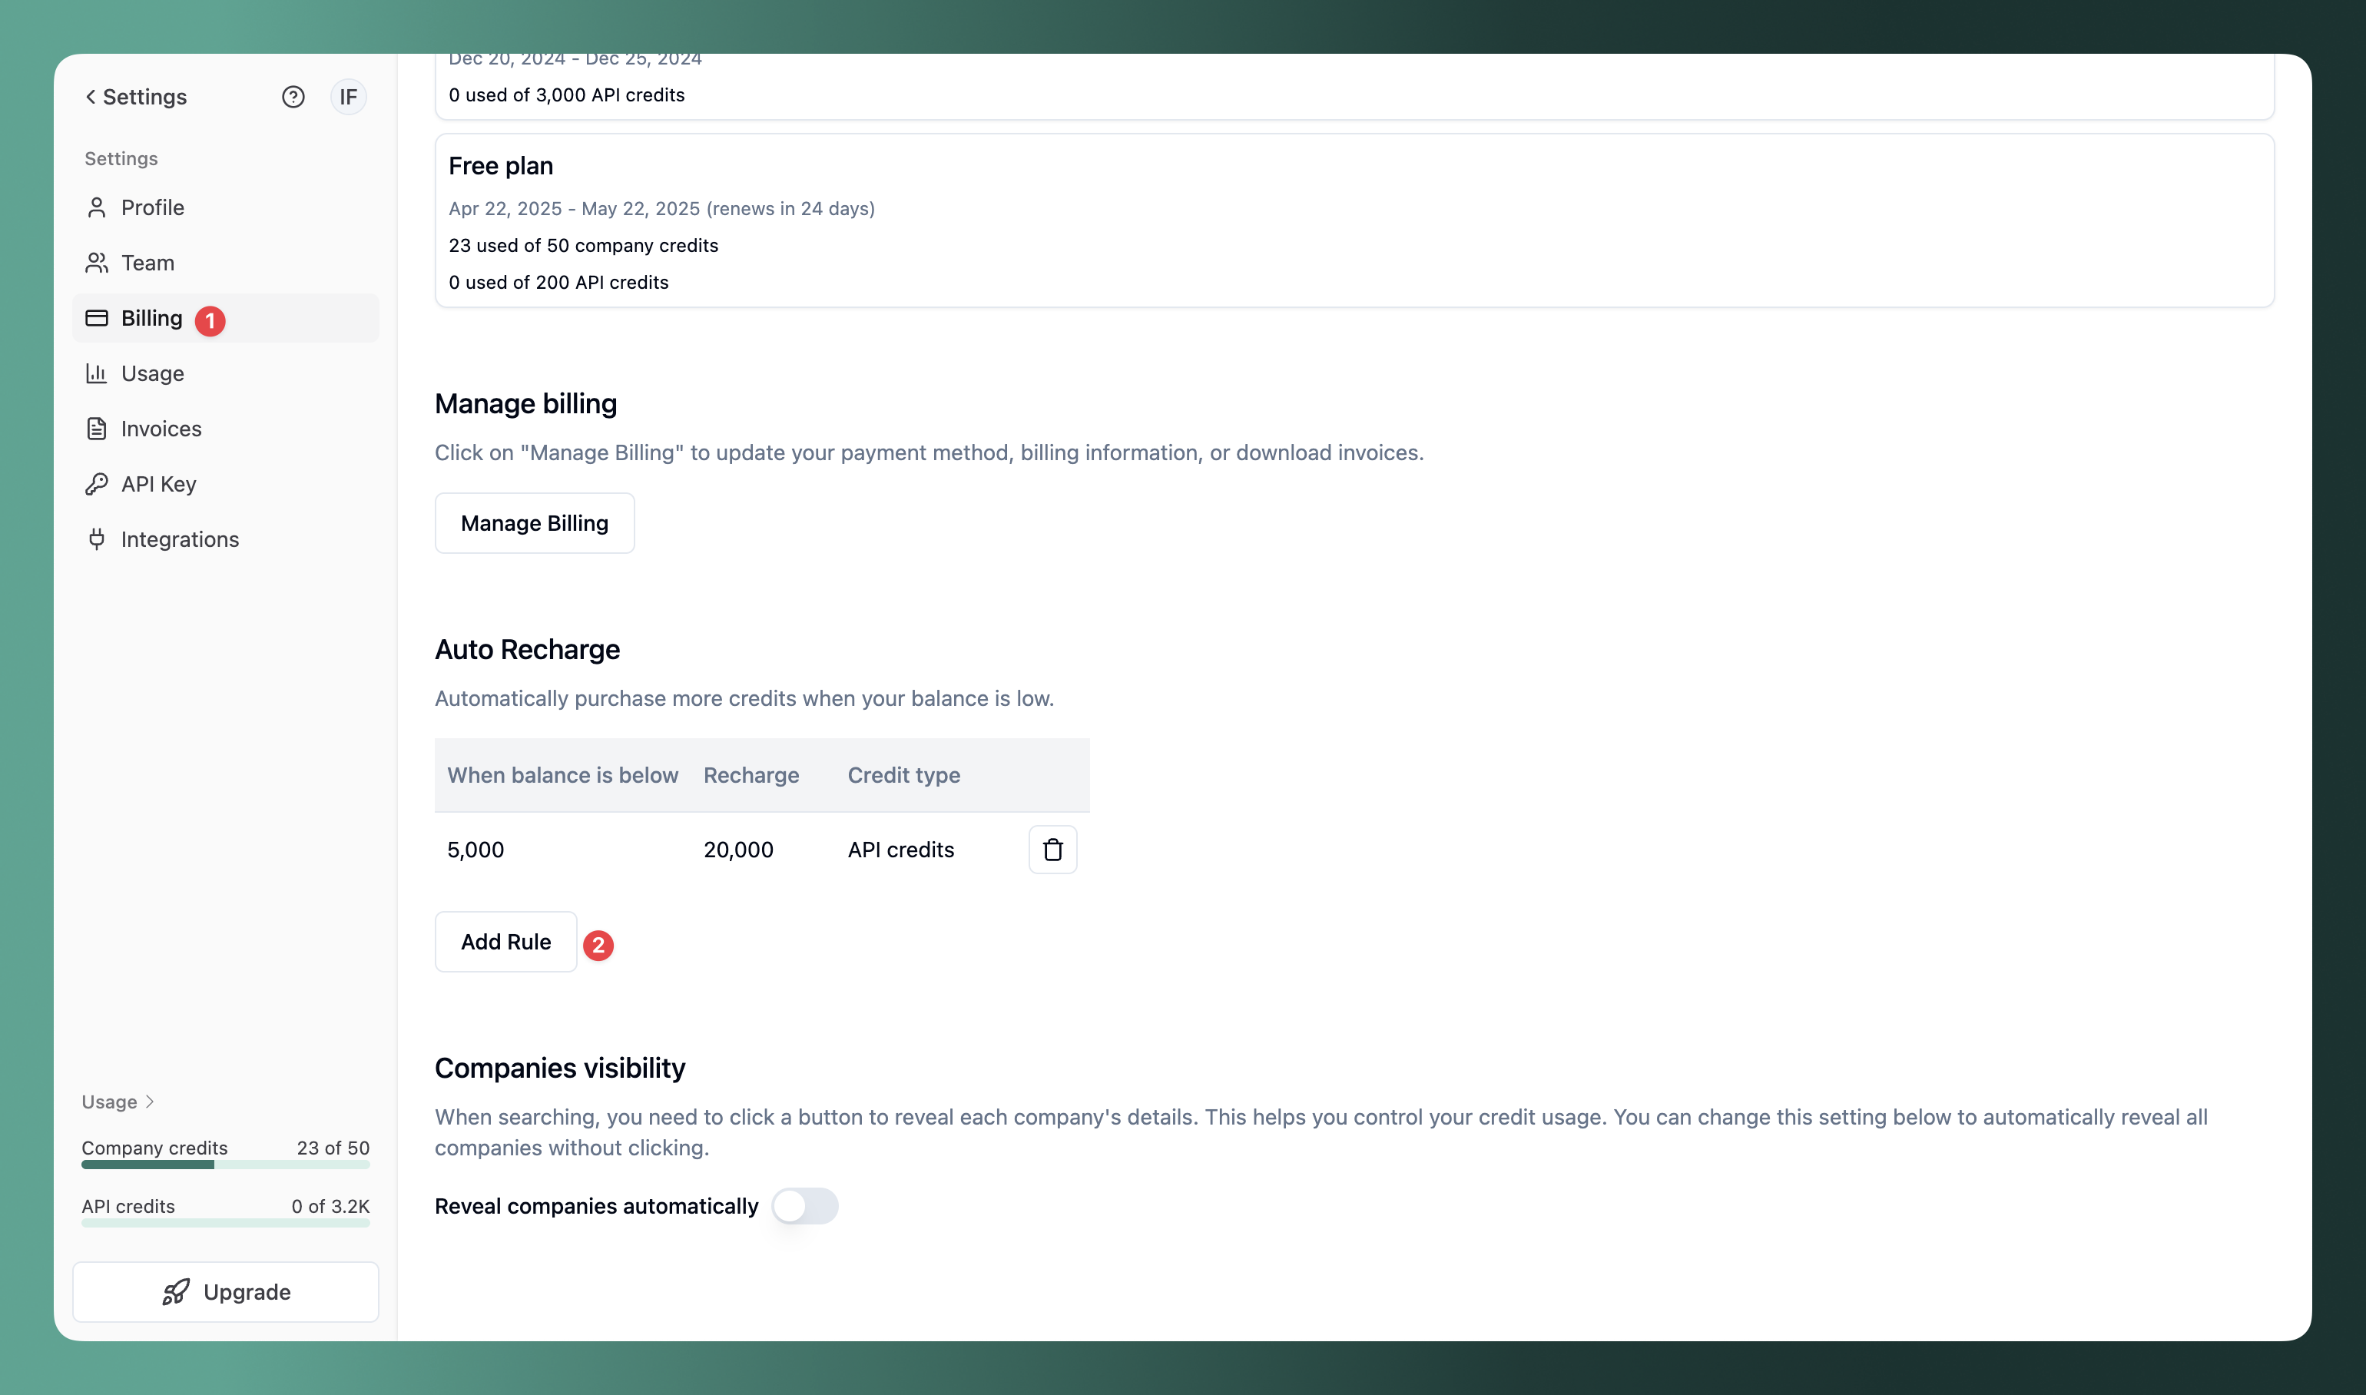This screenshot has width=2366, height=1395.
Task: Click Add Rule under Auto Recharge
Action: pos(505,941)
